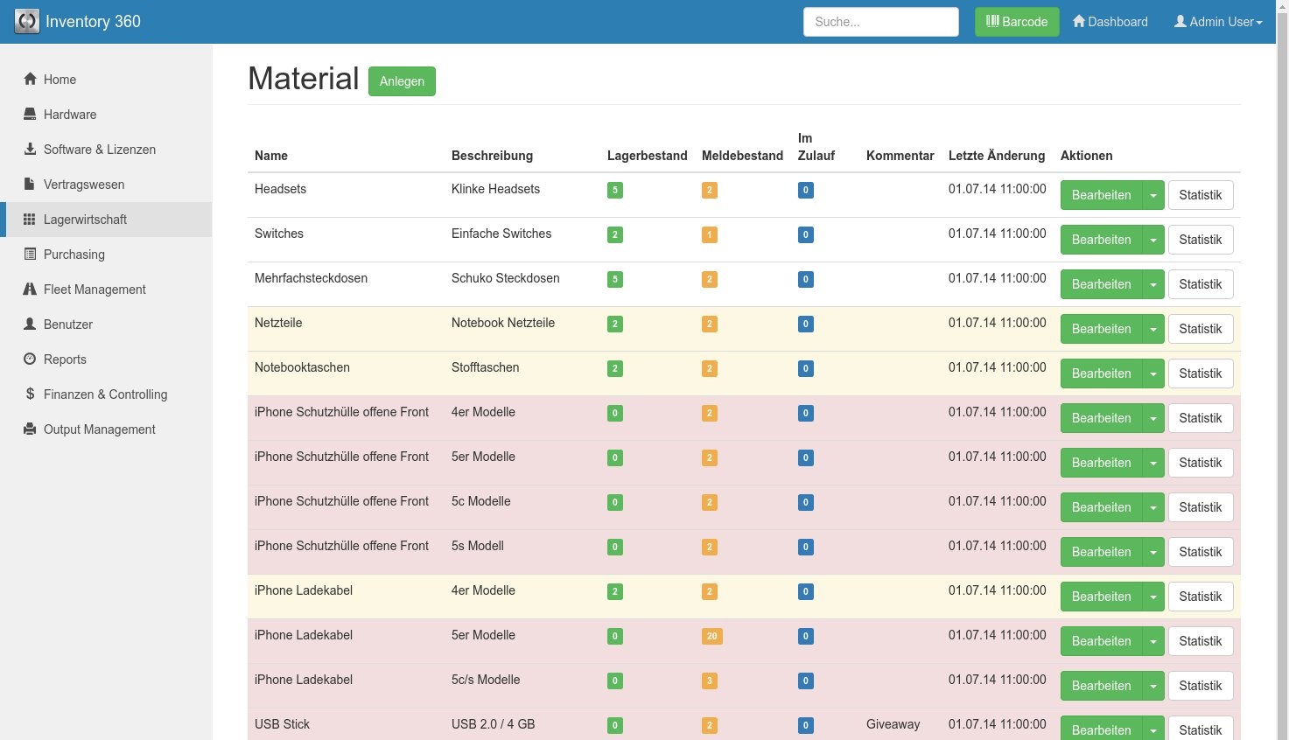Expand the Bearbeiten dropdown arrow for Headsets

point(1153,195)
